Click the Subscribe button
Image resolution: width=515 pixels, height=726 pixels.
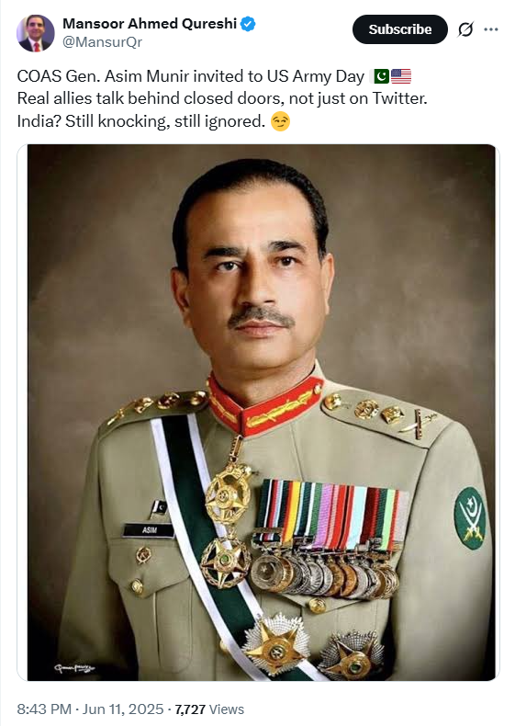[399, 29]
